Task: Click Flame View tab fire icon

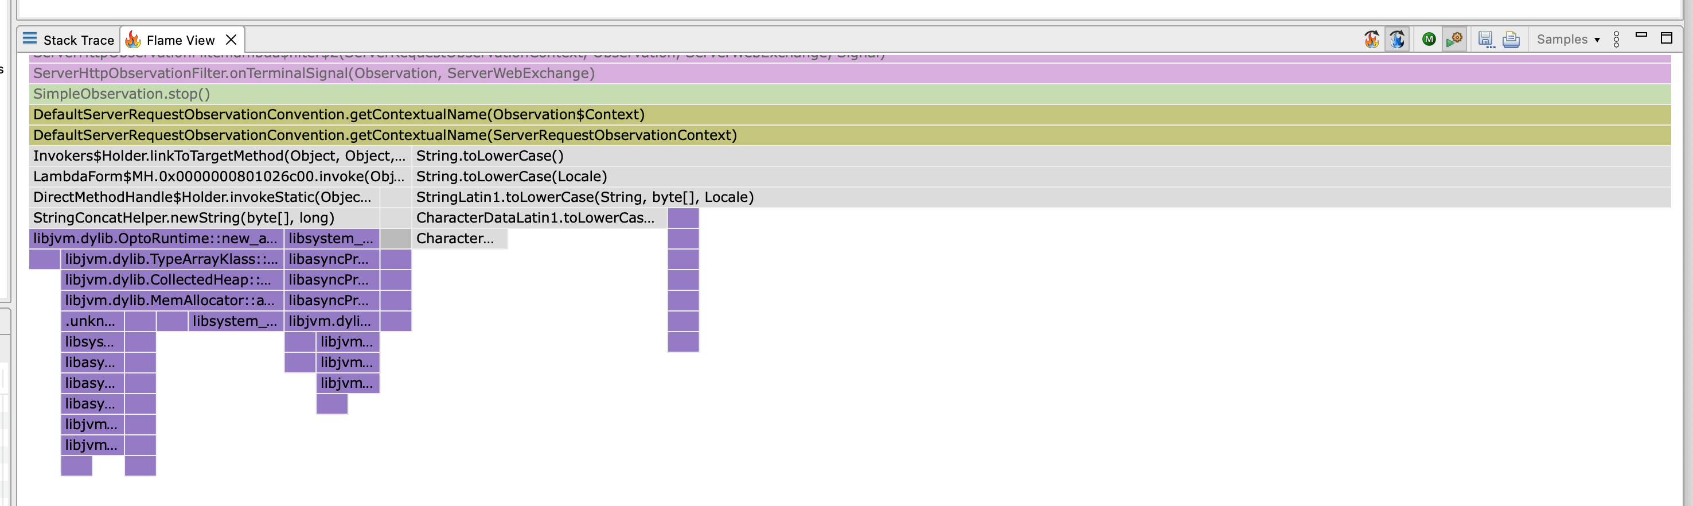Action: 134,40
